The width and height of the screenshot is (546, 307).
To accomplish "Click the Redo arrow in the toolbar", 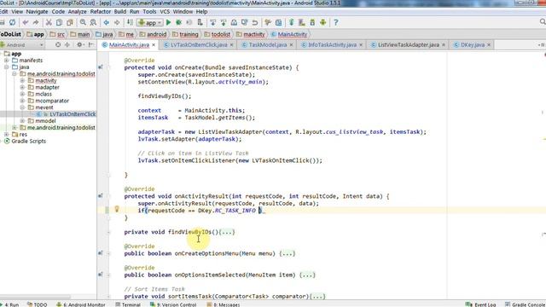I will [36, 23].
